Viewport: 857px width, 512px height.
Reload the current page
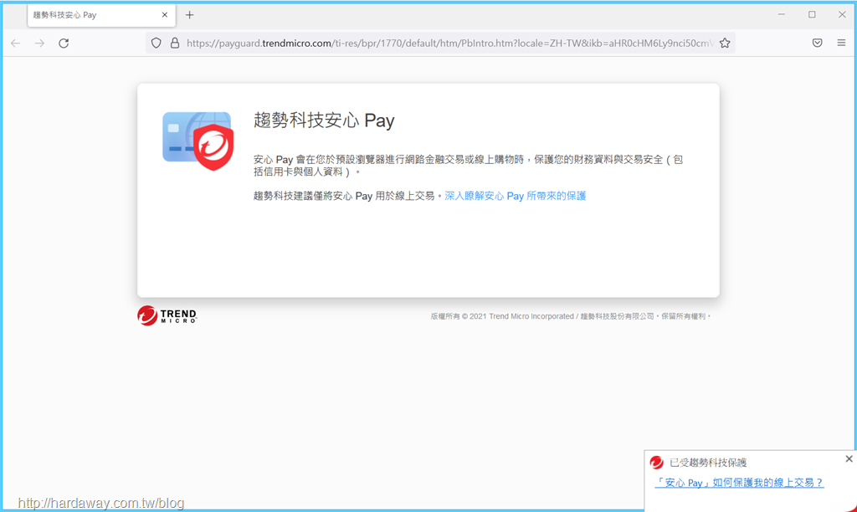[64, 44]
